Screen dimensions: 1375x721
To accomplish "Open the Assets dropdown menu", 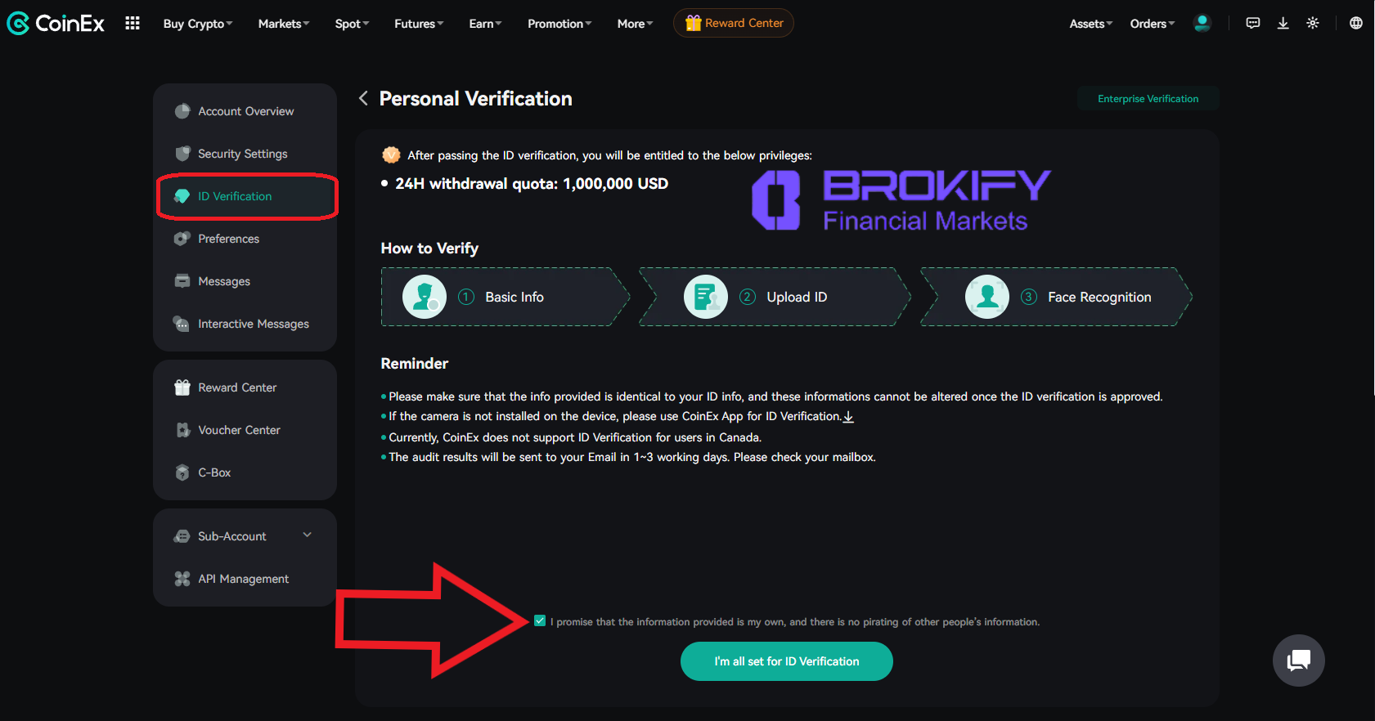I will tap(1090, 24).
